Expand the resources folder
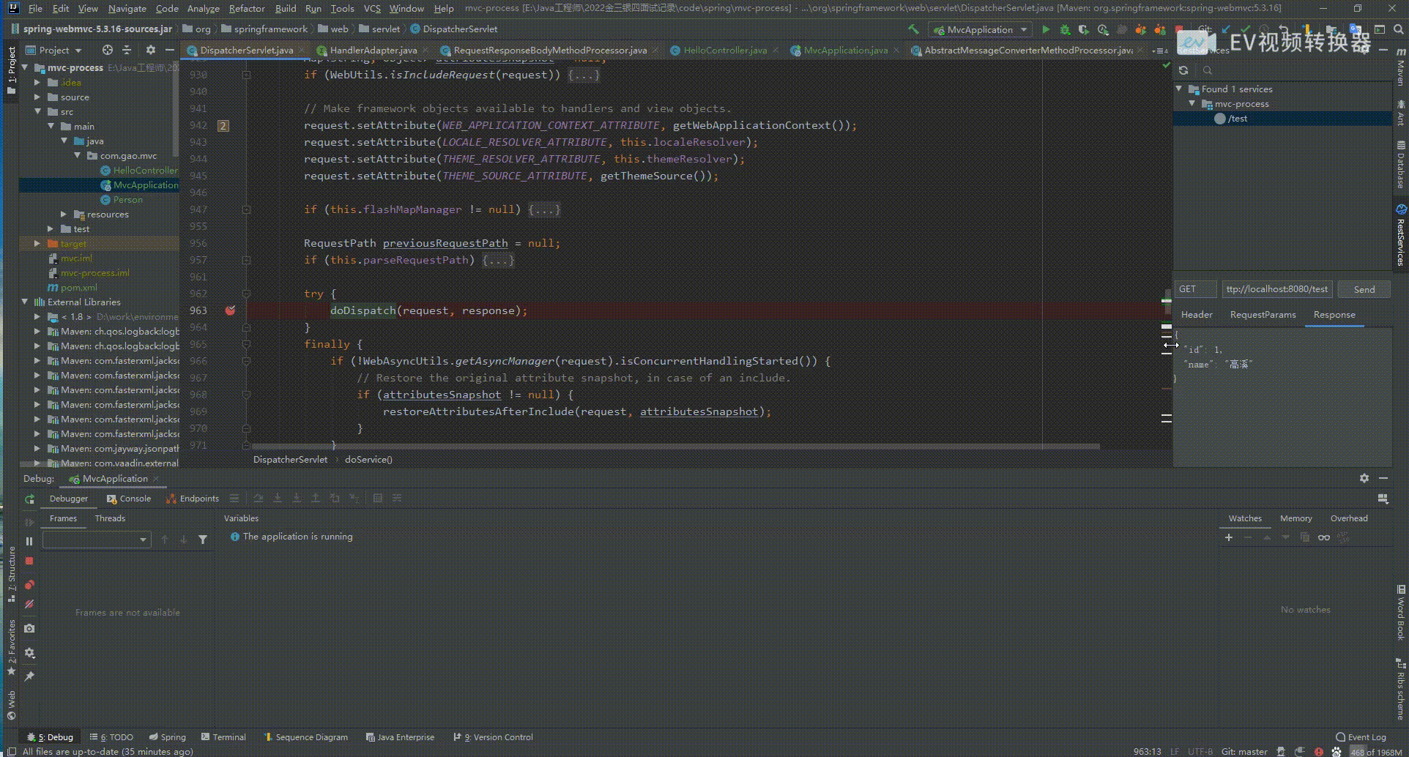Image resolution: width=1409 pixels, height=757 pixels. click(x=64, y=214)
